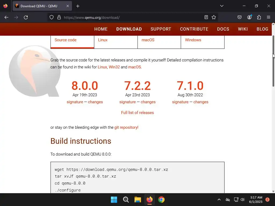Open Windows Start menu
Image resolution: width=275 pixels, height=206 pixels.
tap(114, 200)
